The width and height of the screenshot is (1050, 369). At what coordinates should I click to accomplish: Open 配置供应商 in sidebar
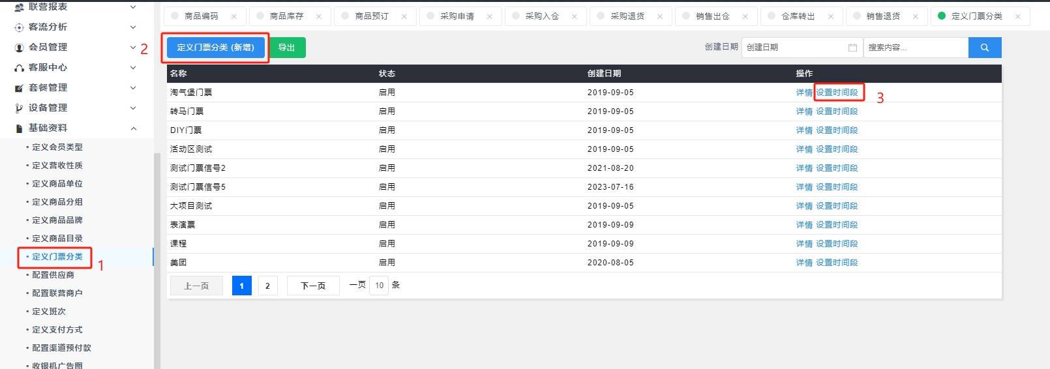pyautogui.click(x=53, y=275)
